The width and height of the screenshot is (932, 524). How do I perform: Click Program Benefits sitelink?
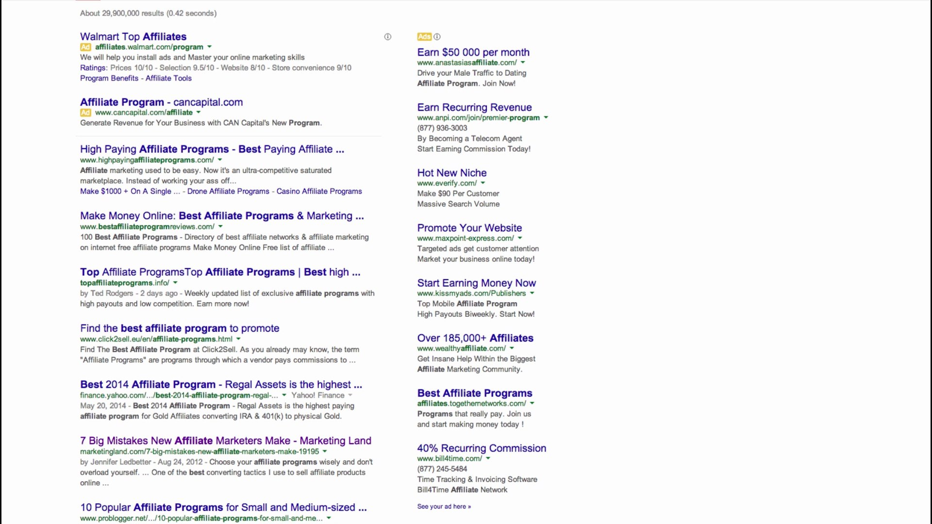tap(109, 78)
